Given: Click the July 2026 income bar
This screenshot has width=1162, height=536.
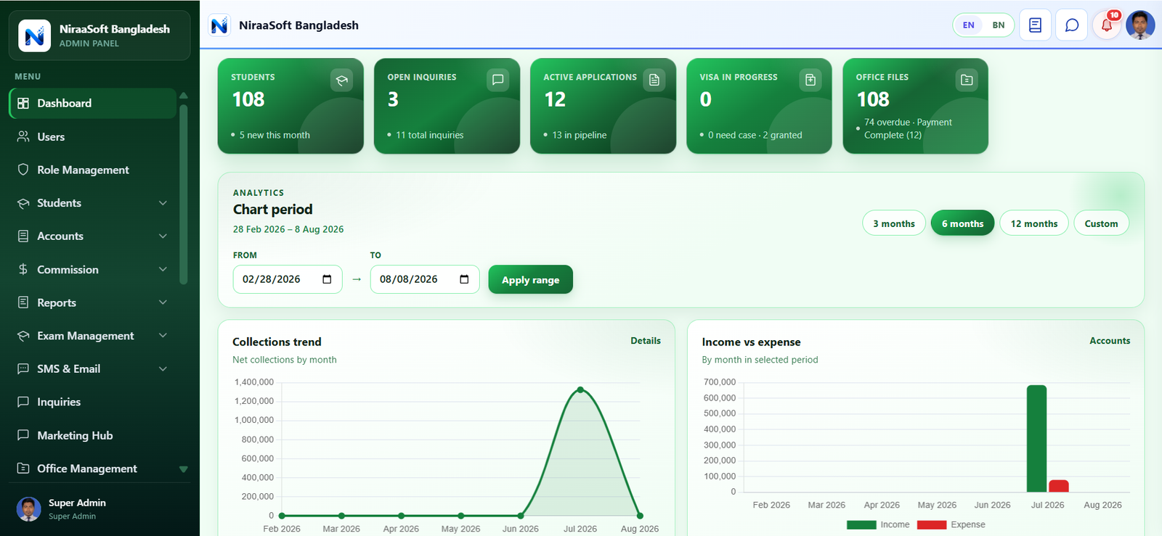Looking at the screenshot, I should pyautogui.click(x=1036, y=438).
